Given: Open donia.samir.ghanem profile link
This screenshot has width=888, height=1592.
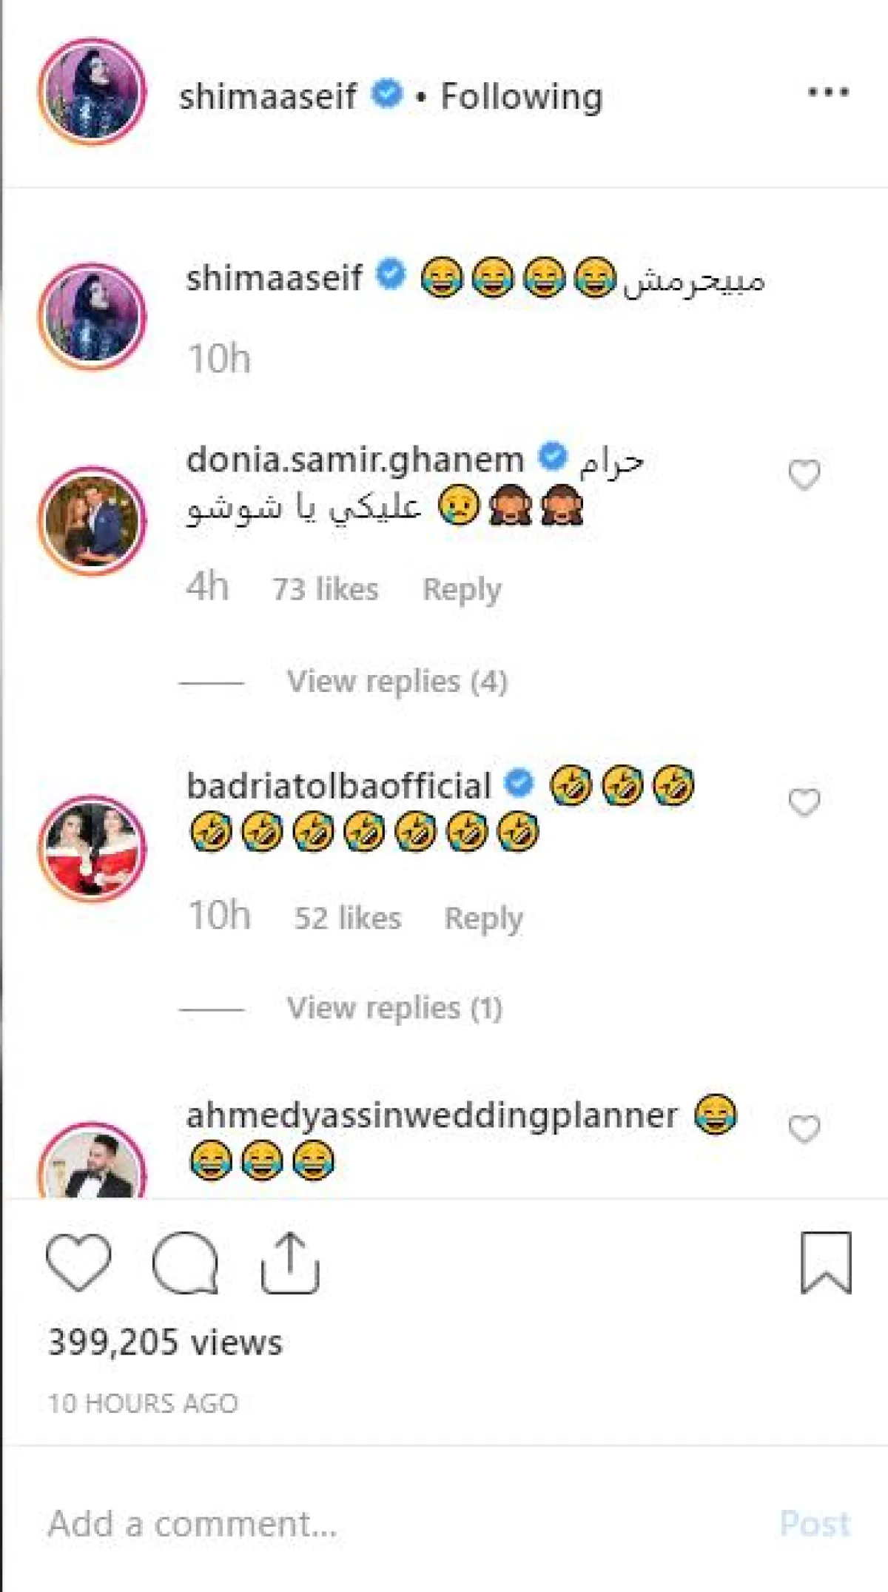Looking at the screenshot, I should [354, 460].
